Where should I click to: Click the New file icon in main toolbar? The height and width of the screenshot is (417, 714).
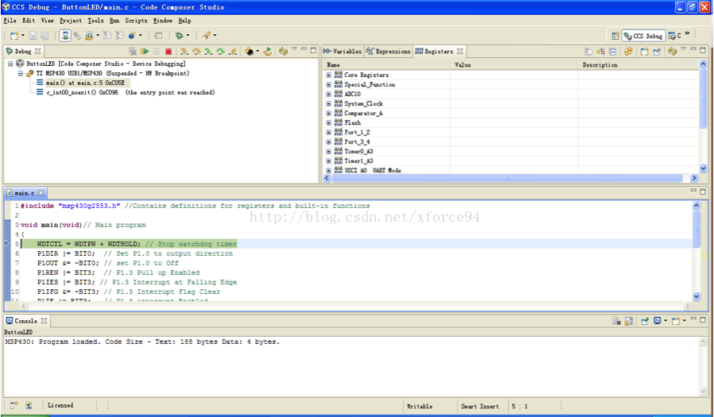(14, 36)
